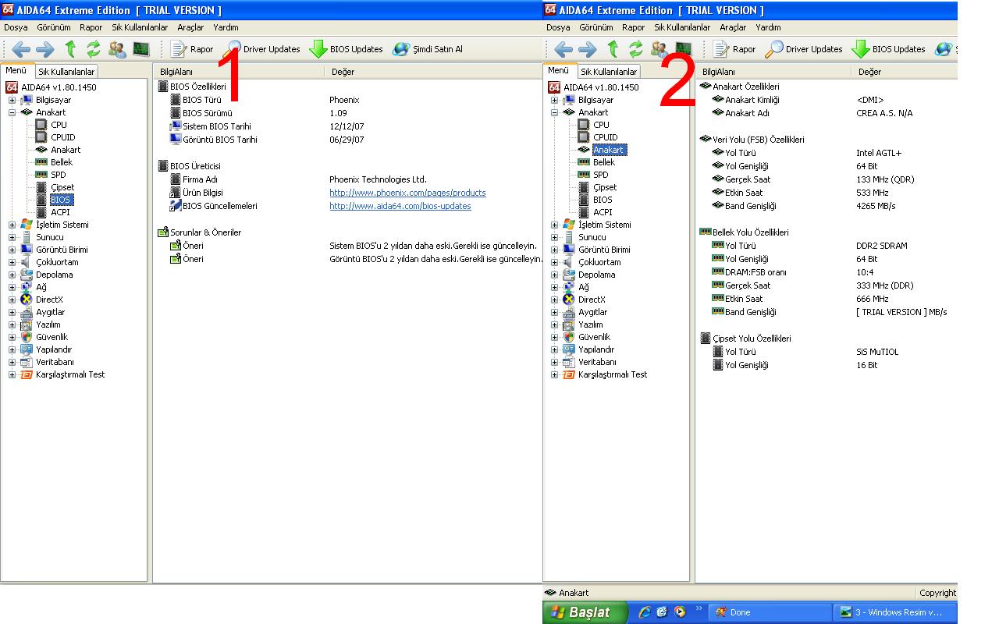Viewport: 999px width, 624px height.
Task: Open Sık Kullanılanlar menu in right window menubar
Action: (682, 27)
